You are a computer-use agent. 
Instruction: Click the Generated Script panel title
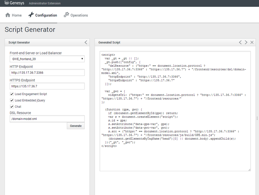tap(109, 42)
